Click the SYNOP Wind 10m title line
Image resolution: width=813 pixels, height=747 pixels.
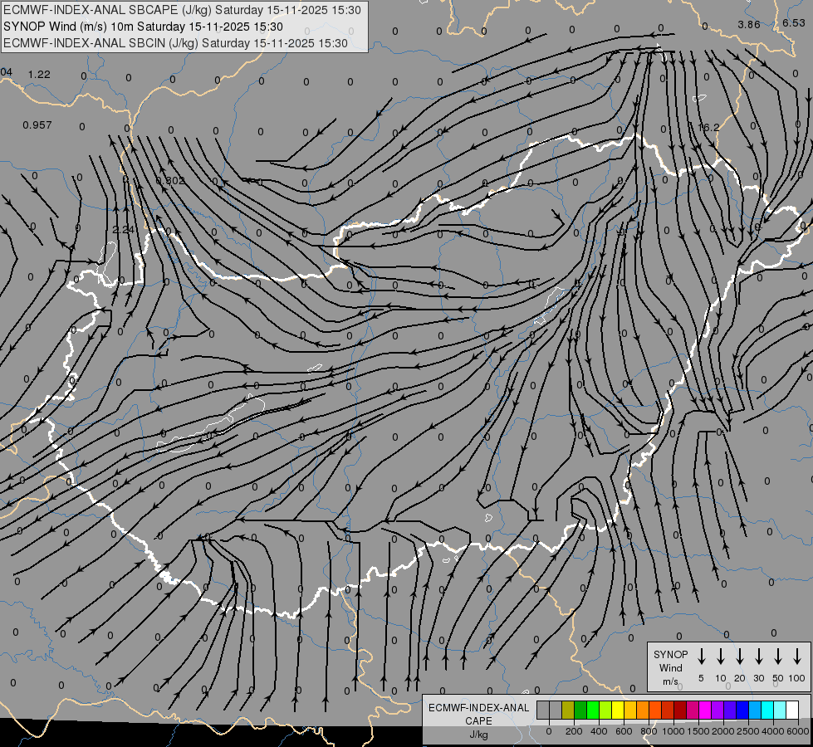point(143,27)
